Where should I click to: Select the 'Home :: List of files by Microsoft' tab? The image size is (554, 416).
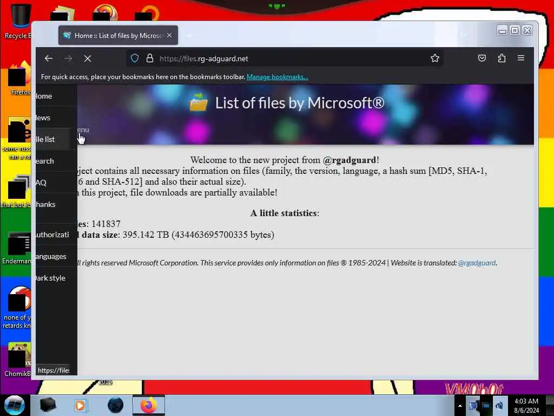(118, 35)
